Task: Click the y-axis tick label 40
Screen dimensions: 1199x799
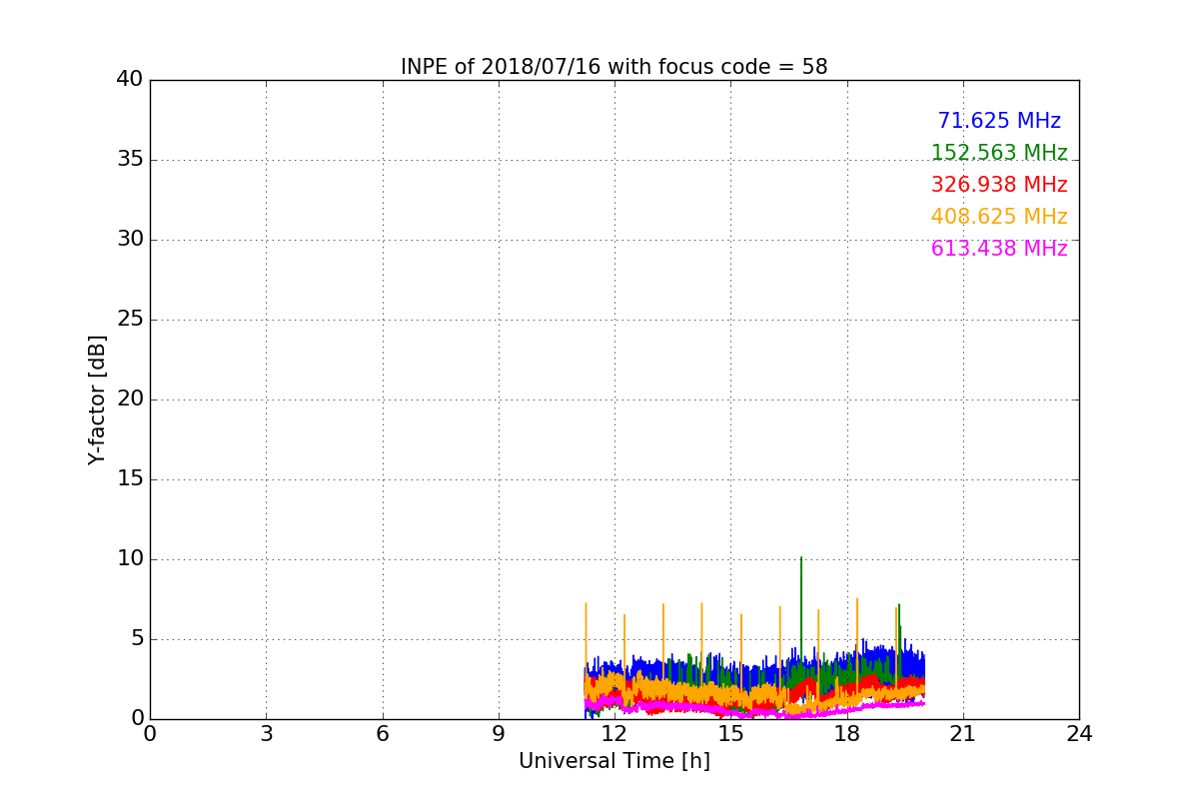Action: 130,80
